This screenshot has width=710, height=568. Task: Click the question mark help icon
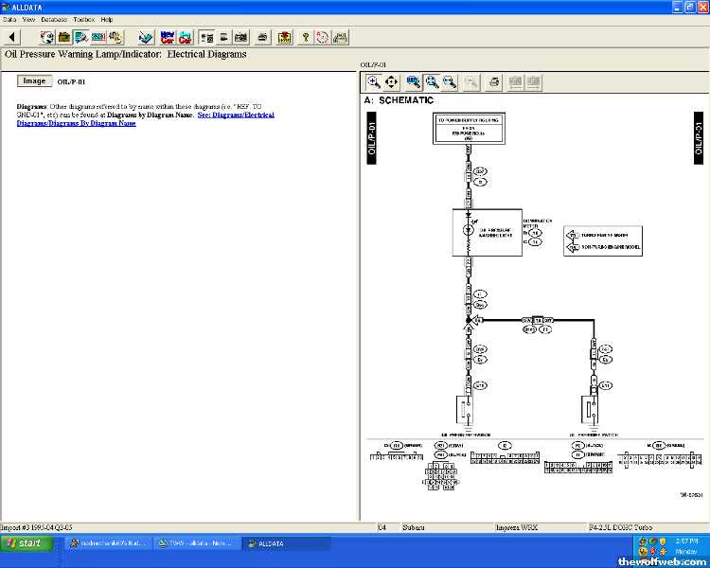click(305, 37)
